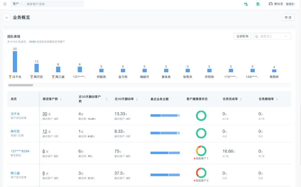Image resolution: width=301 pixels, height=187 pixels.
Task: Click the 陶三越 bar in chart
Action: 58,69
